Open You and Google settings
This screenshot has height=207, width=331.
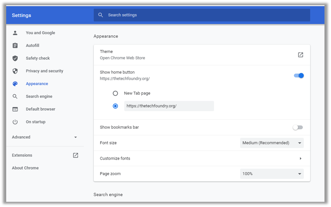pos(40,33)
